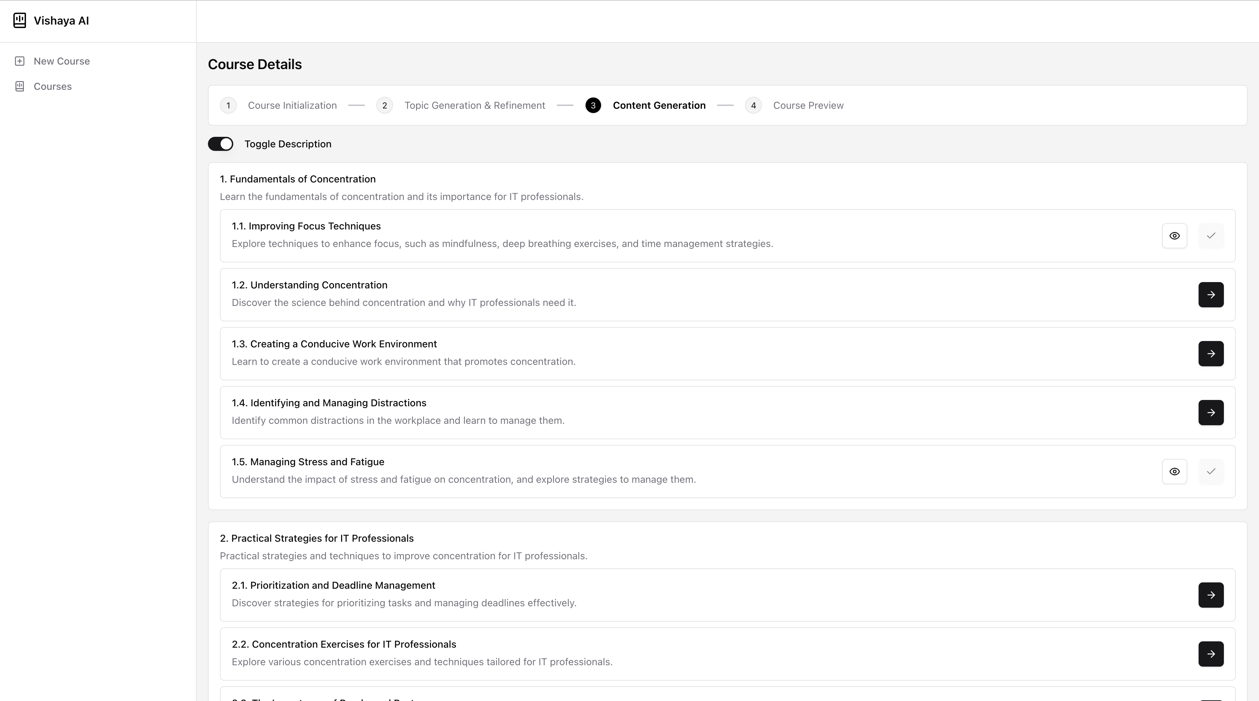1259x701 pixels.
Task: View content for Improving Focus Techniques
Action: pos(1174,236)
